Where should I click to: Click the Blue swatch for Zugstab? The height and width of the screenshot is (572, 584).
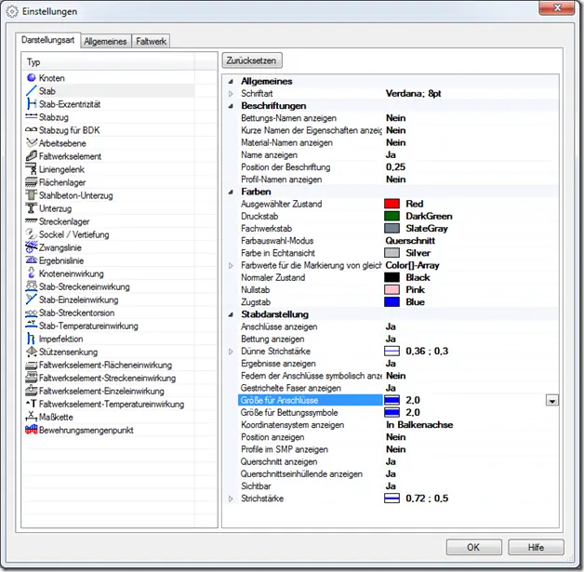click(392, 302)
